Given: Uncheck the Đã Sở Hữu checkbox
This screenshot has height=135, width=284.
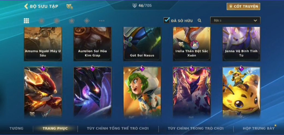Looking at the screenshot, I should tap(166, 20).
